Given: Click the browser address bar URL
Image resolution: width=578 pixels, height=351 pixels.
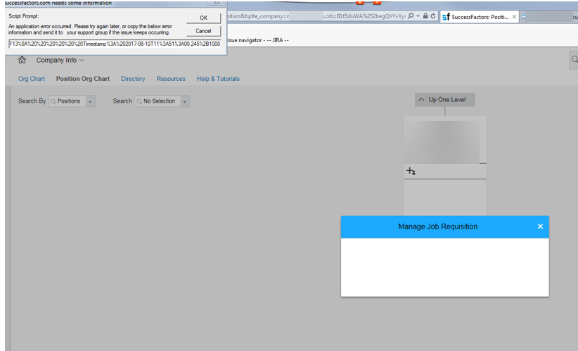Looking at the screenshot, I should pyautogui.click(x=316, y=16).
